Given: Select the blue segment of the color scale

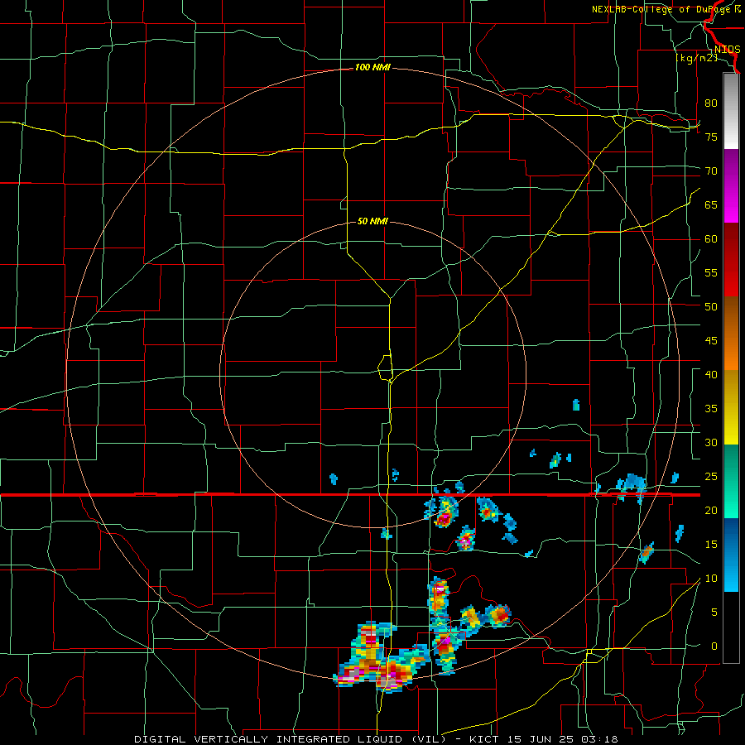Looking at the screenshot, I should click(731, 555).
